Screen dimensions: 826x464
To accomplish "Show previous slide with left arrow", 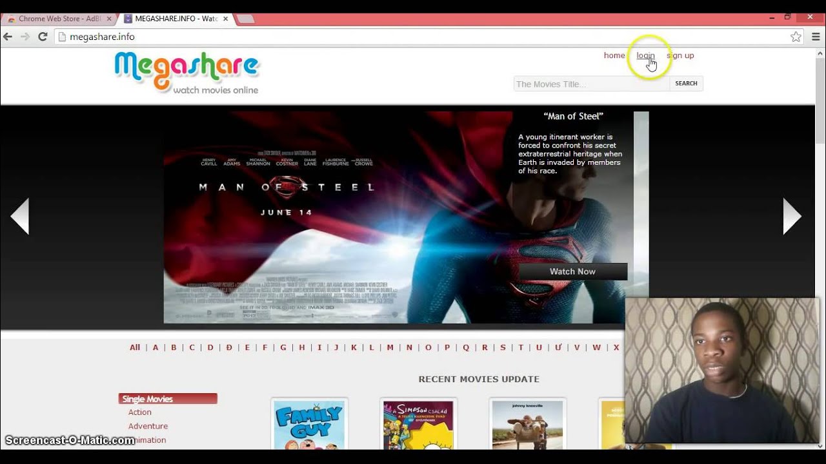I will 20,216.
